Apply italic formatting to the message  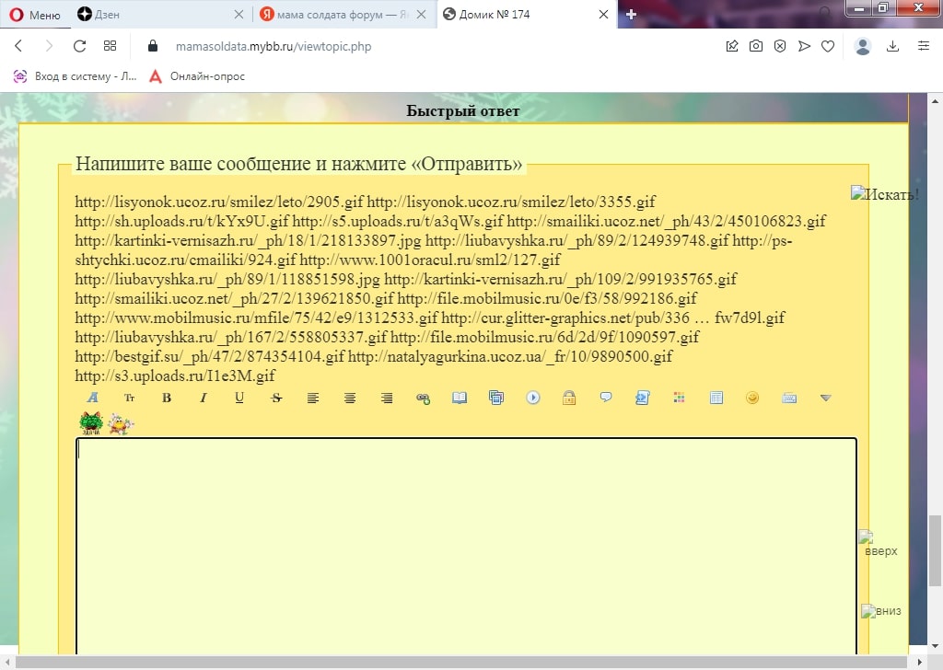coord(204,398)
